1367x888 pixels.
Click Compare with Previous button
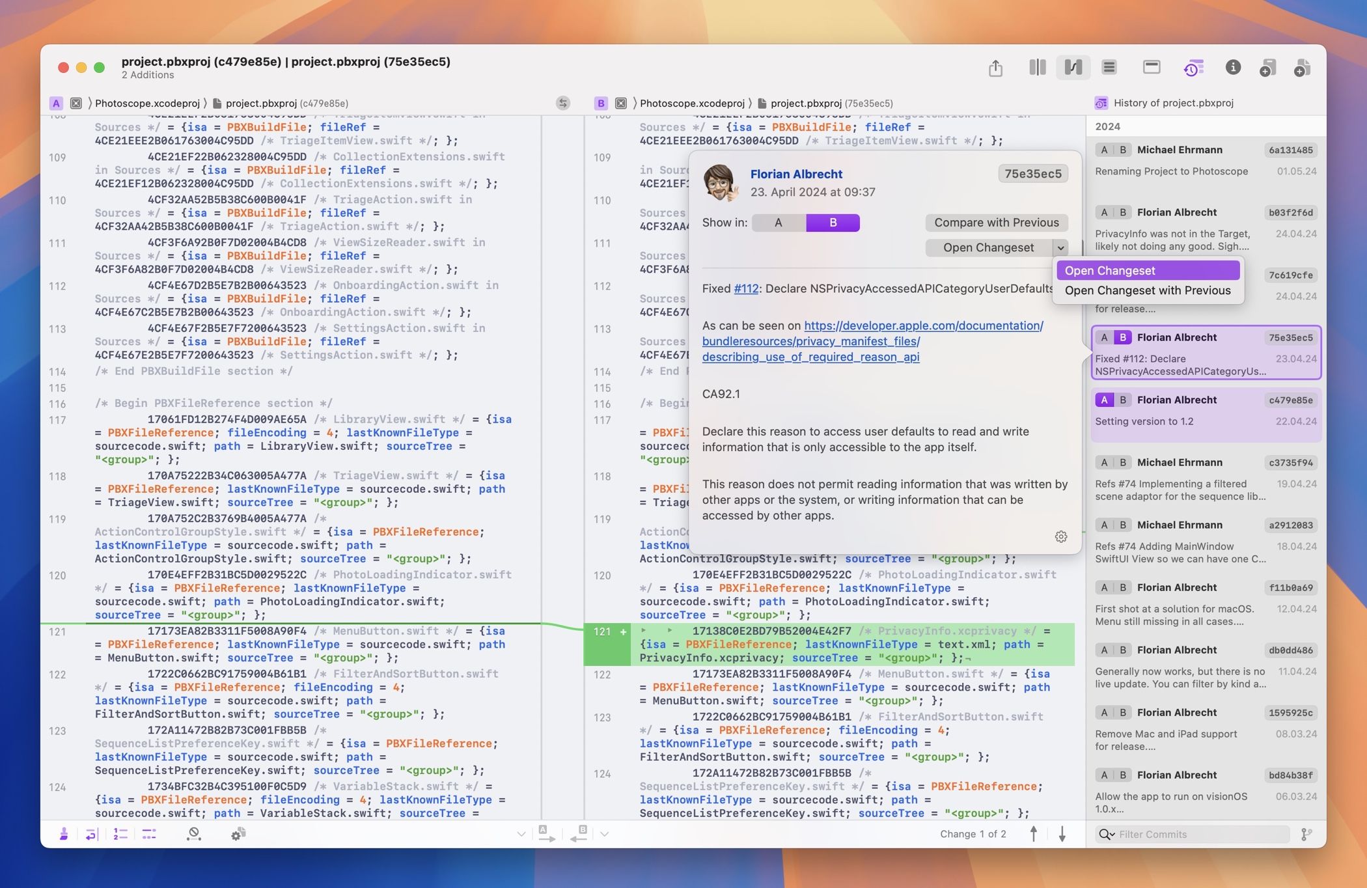(997, 223)
